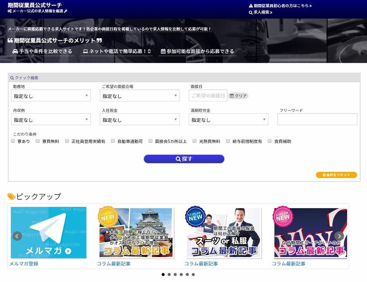Screen dimensions: 367x282
Task: Click inside the フリーワード input field
Action: pyautogui.click(x=318, y=119)
